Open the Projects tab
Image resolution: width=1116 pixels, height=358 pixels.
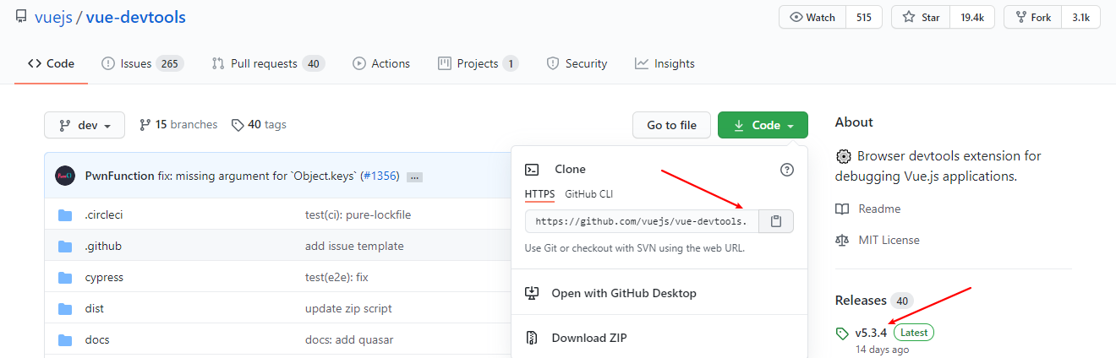coord(479,63)
